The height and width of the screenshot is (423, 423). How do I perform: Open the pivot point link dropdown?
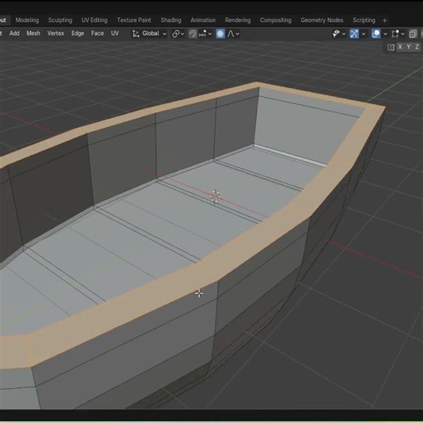pos(178,34)
